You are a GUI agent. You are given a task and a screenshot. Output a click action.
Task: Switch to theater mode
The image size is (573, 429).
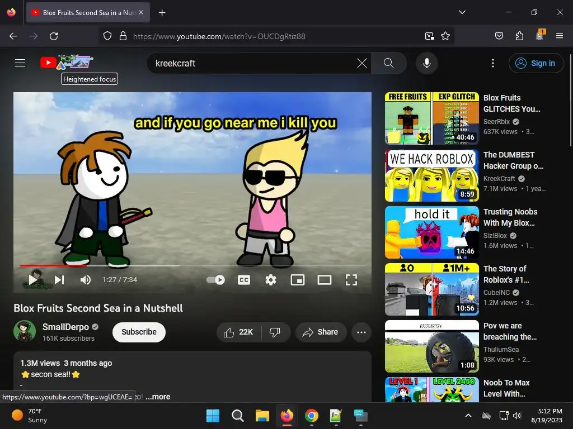(x=325, y=280)
